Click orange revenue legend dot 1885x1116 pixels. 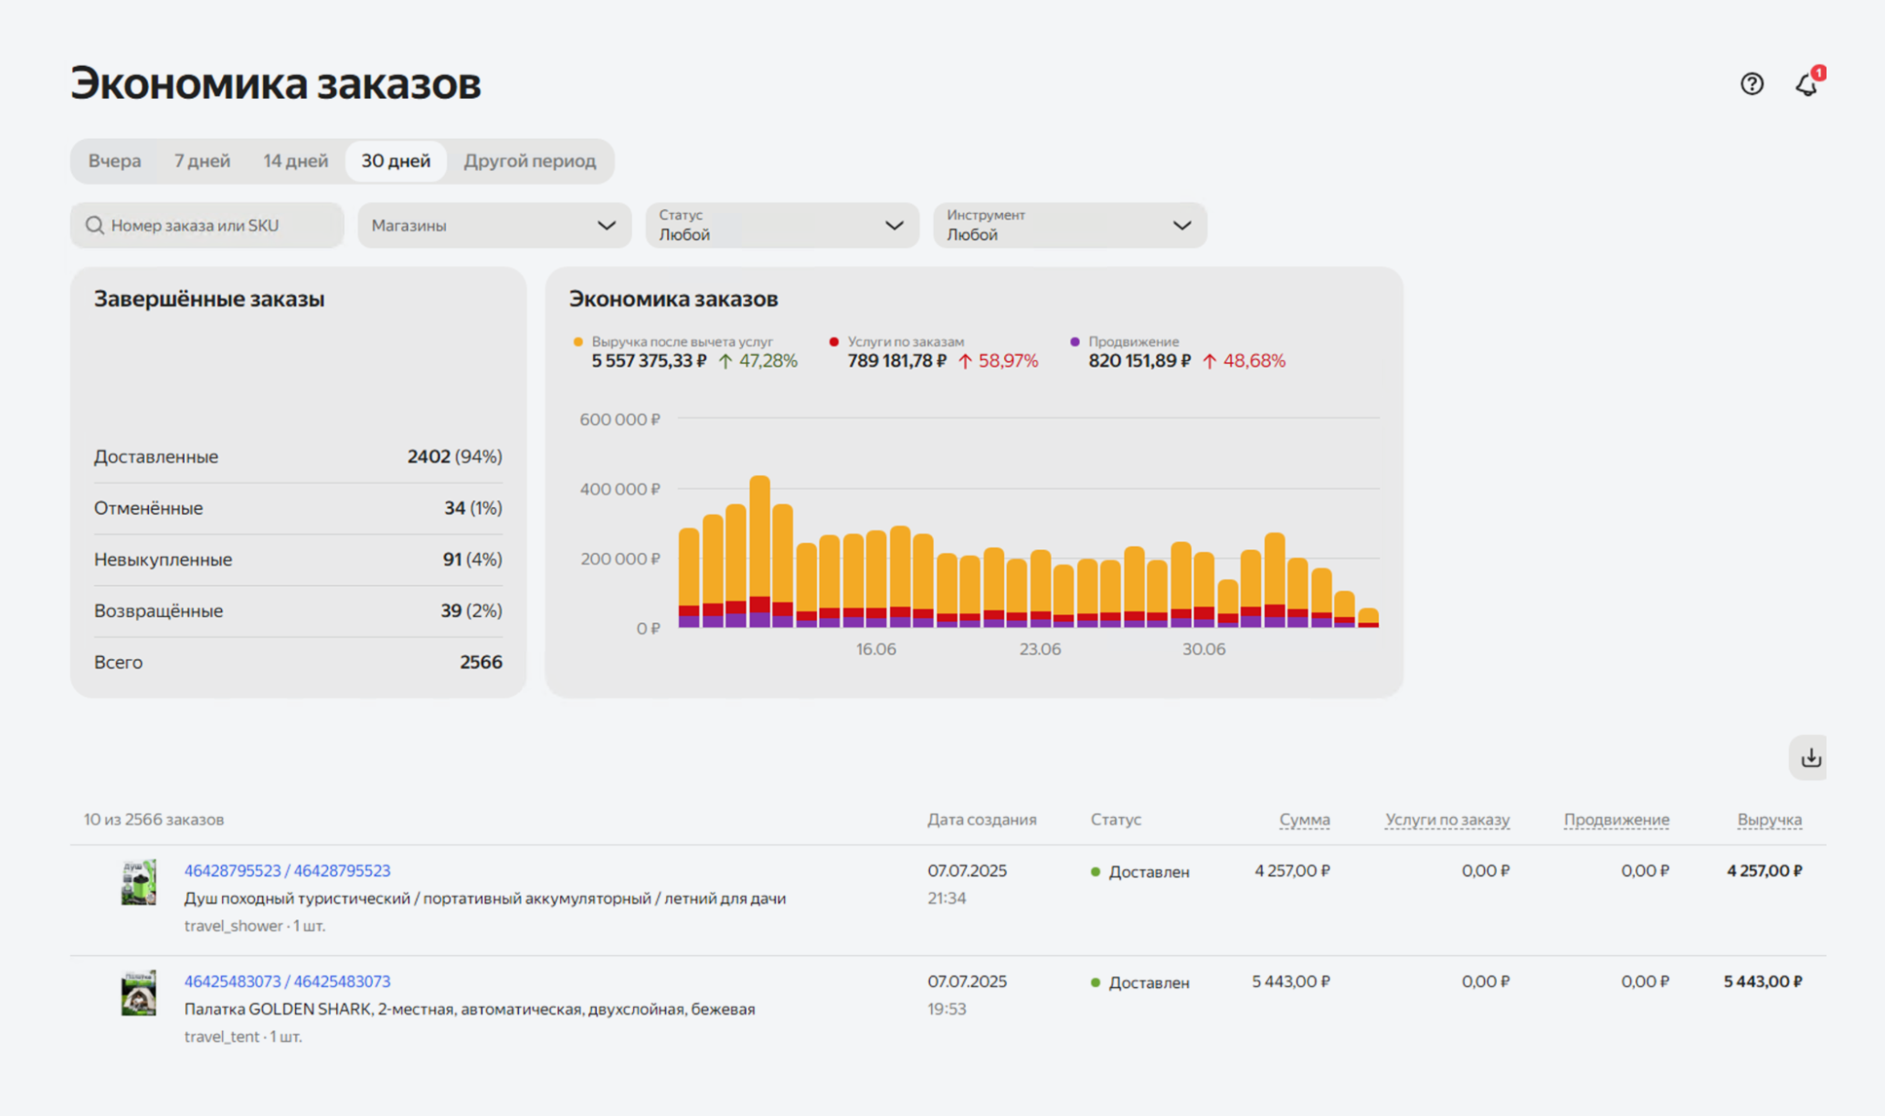coord(578,342)
